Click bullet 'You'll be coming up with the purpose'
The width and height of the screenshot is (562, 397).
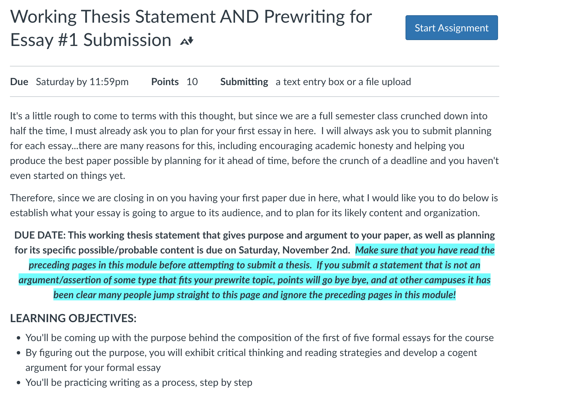click(260, 338)
